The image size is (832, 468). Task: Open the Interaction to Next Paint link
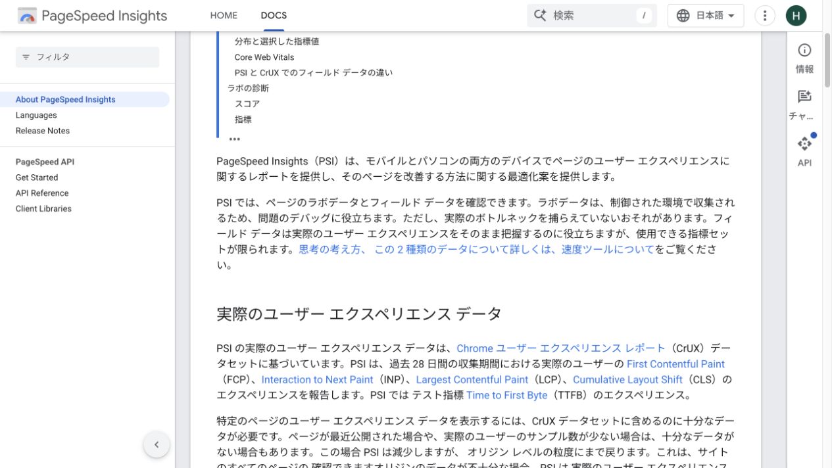coord(317,380)
